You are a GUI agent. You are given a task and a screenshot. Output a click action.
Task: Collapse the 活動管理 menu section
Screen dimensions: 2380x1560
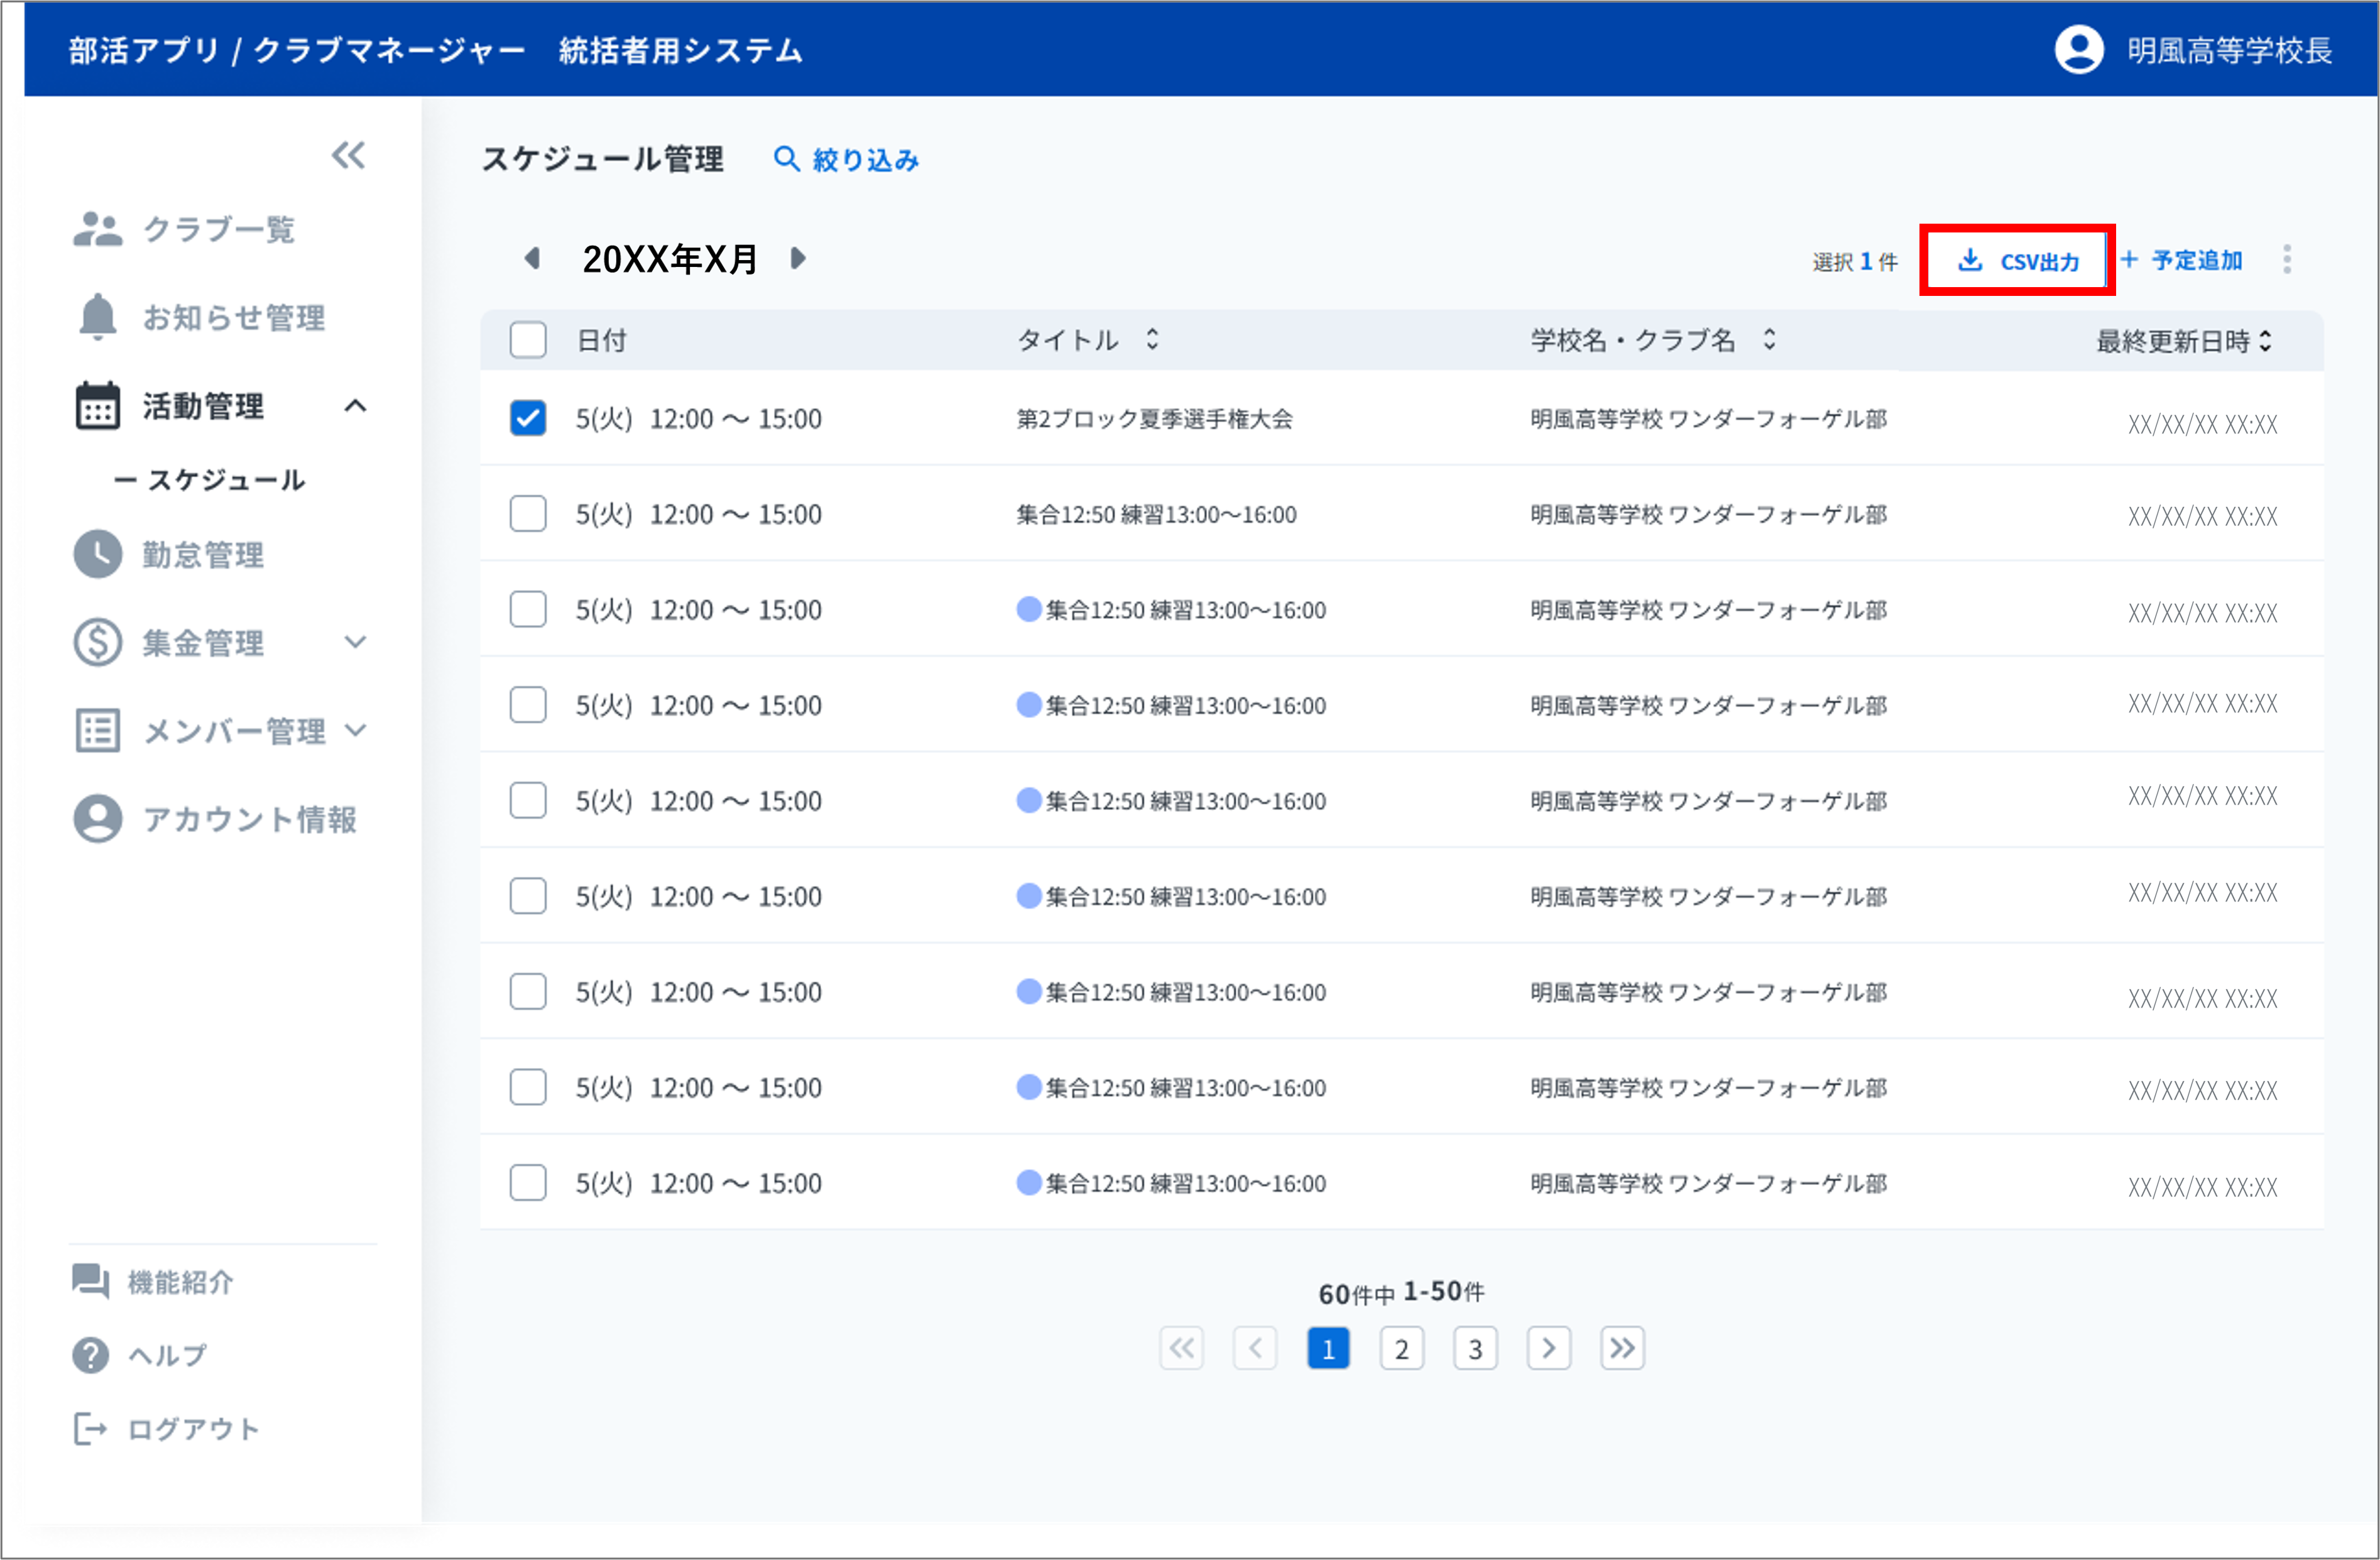tap(355, 406)
